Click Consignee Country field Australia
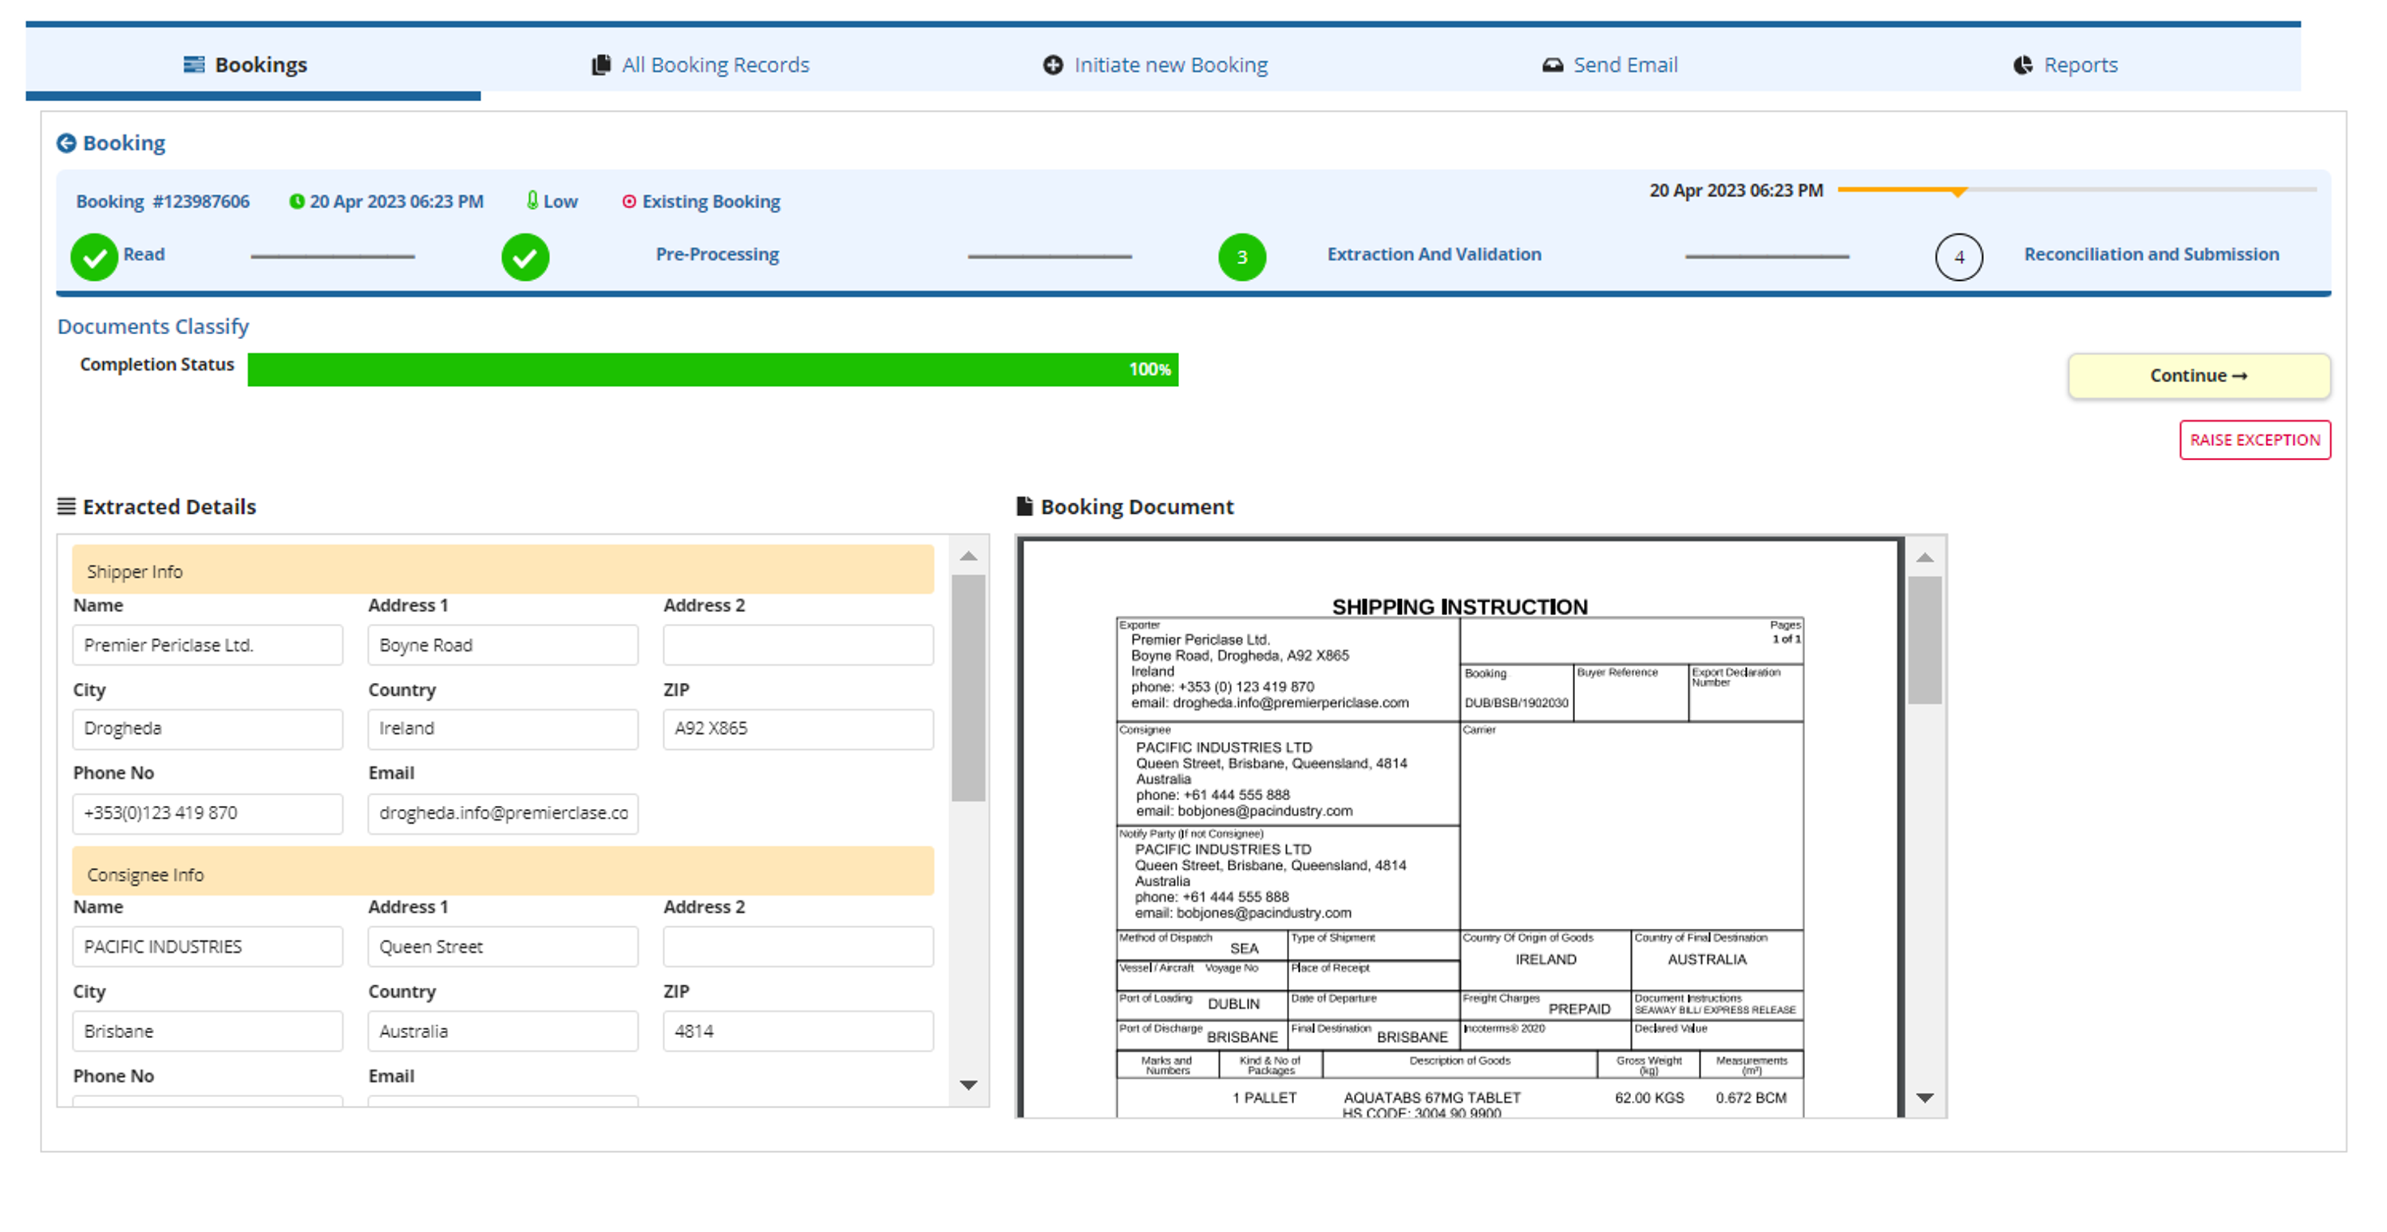This screenshot has width=2387, height=1232. point(503,1031)
